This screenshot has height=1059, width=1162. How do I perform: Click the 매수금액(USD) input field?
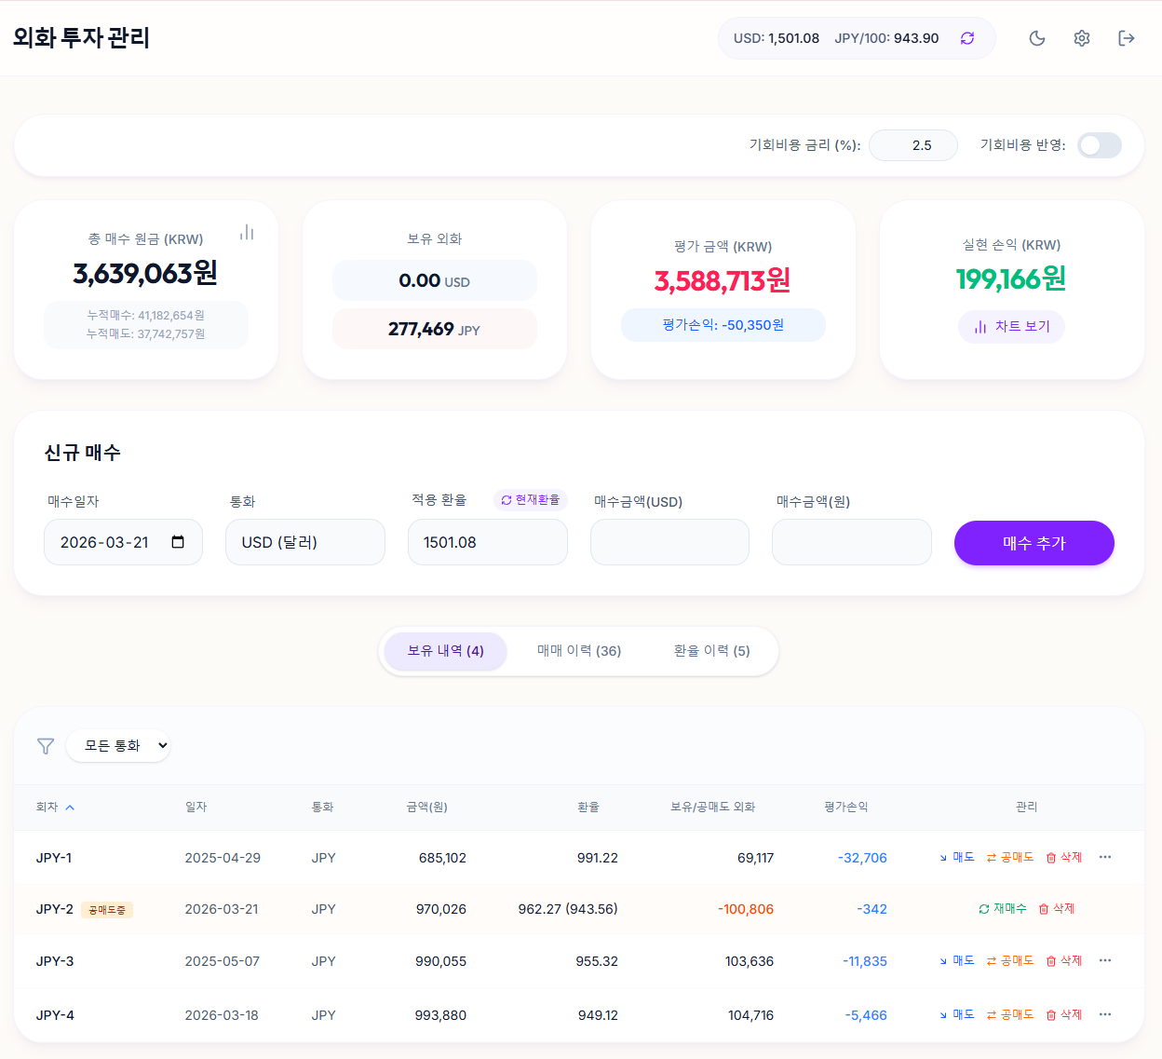(669, 542)
